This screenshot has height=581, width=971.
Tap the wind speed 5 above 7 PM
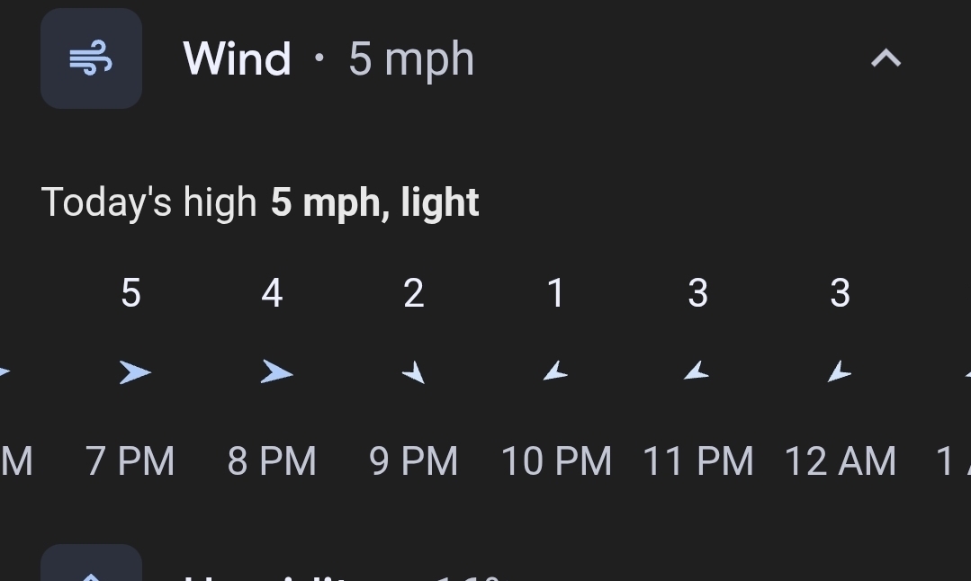[x=130, y=293]
